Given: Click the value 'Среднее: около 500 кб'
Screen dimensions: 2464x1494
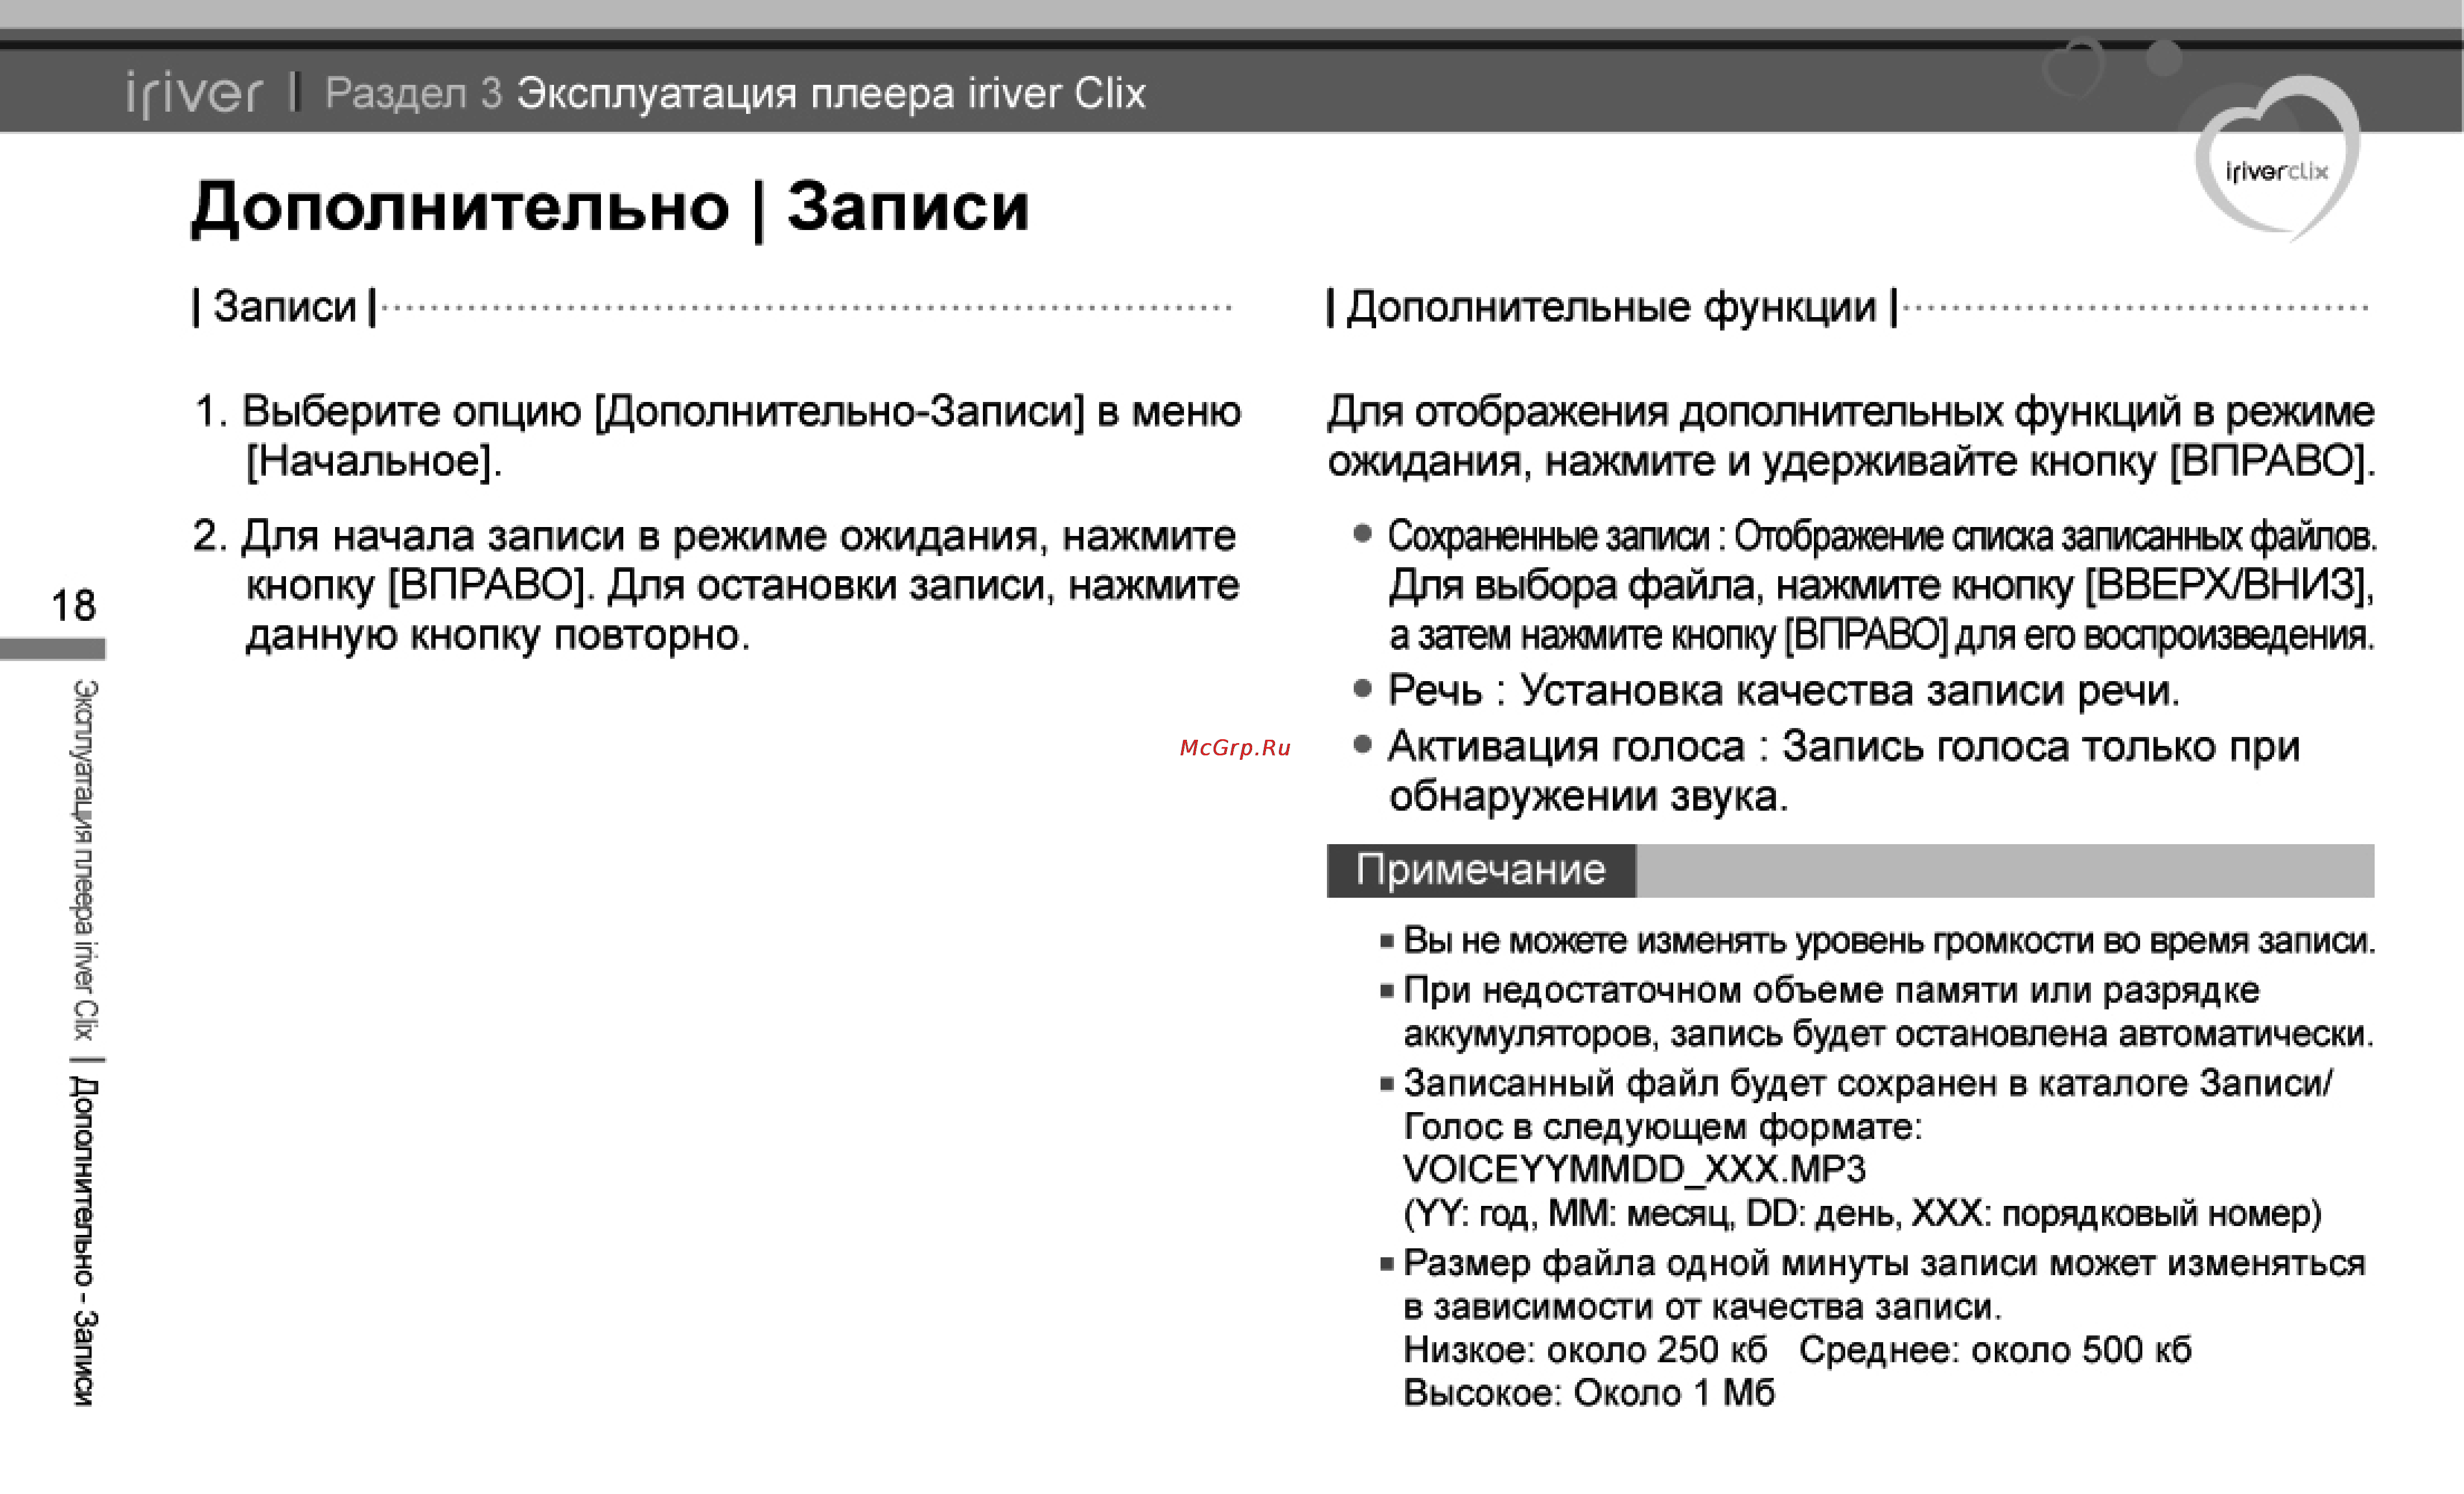Looking at the screenshot, I should 1995,1350.
